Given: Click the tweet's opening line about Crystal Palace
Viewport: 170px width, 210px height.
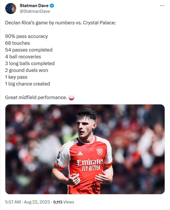Looking at the screenshot, I should [x=60, y=22].
